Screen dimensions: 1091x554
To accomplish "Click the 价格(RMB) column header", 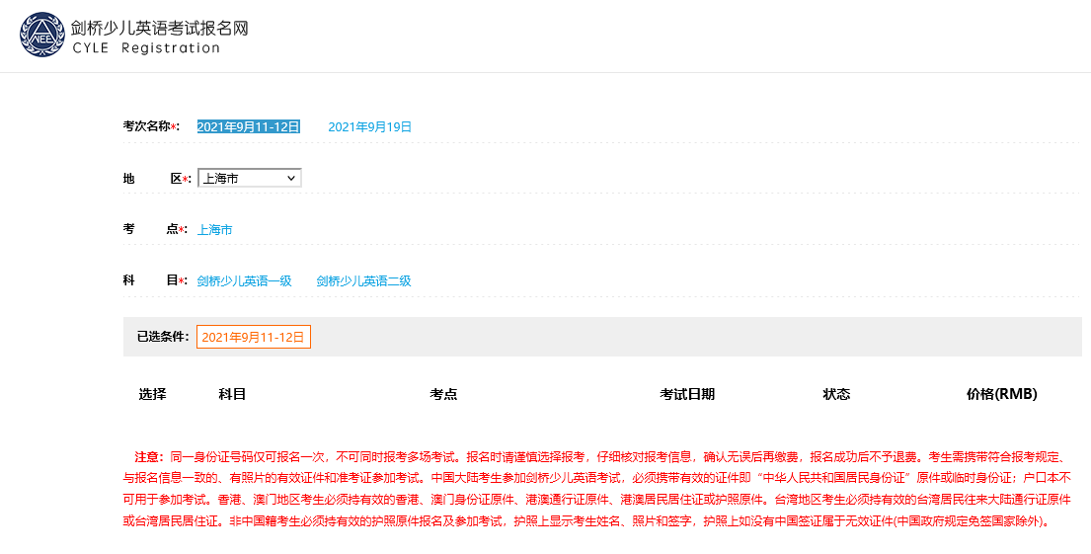I will [x=1001, y=394].
